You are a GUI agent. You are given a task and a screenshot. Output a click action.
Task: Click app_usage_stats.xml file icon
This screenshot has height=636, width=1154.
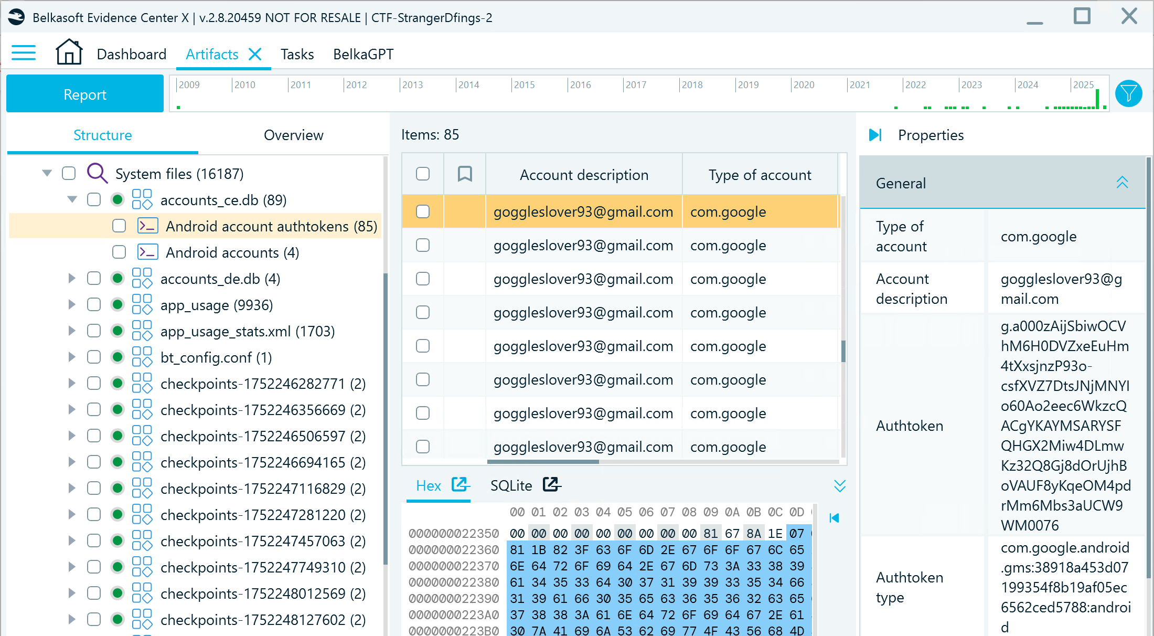click(x=142, y=331)
